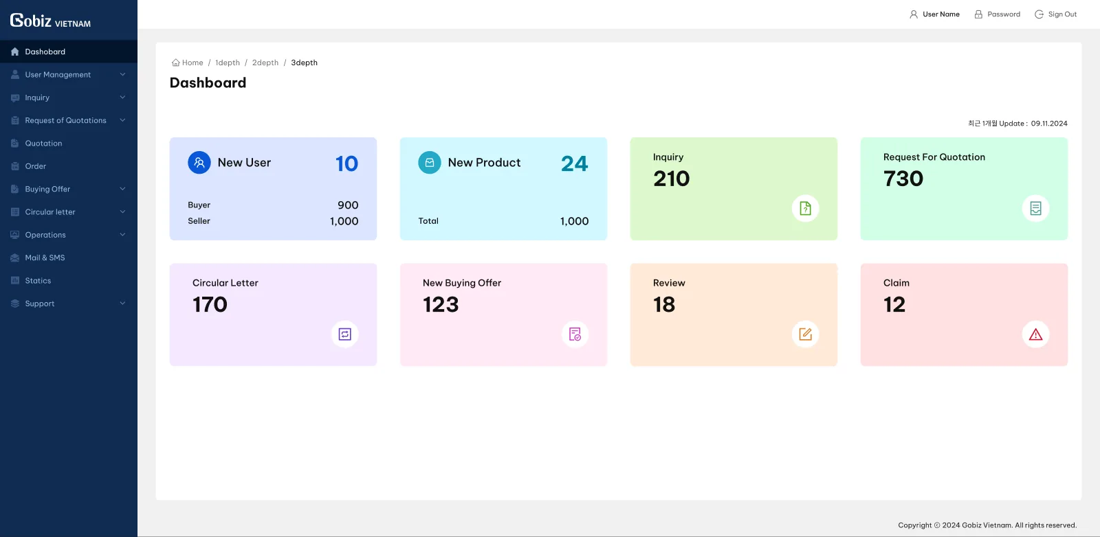Click the Password link in header
Image resolution: width=1100 pixels, height=537 pixels.
point(997,14)
